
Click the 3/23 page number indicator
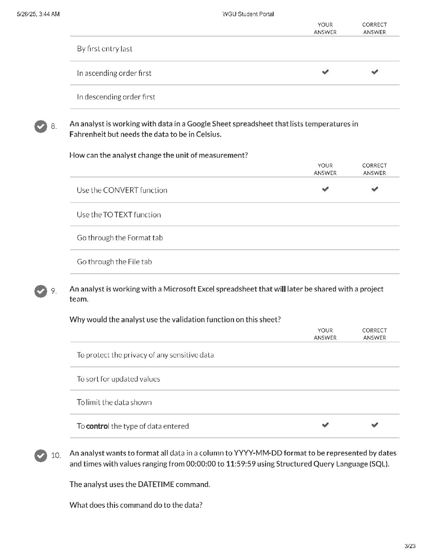410,546
